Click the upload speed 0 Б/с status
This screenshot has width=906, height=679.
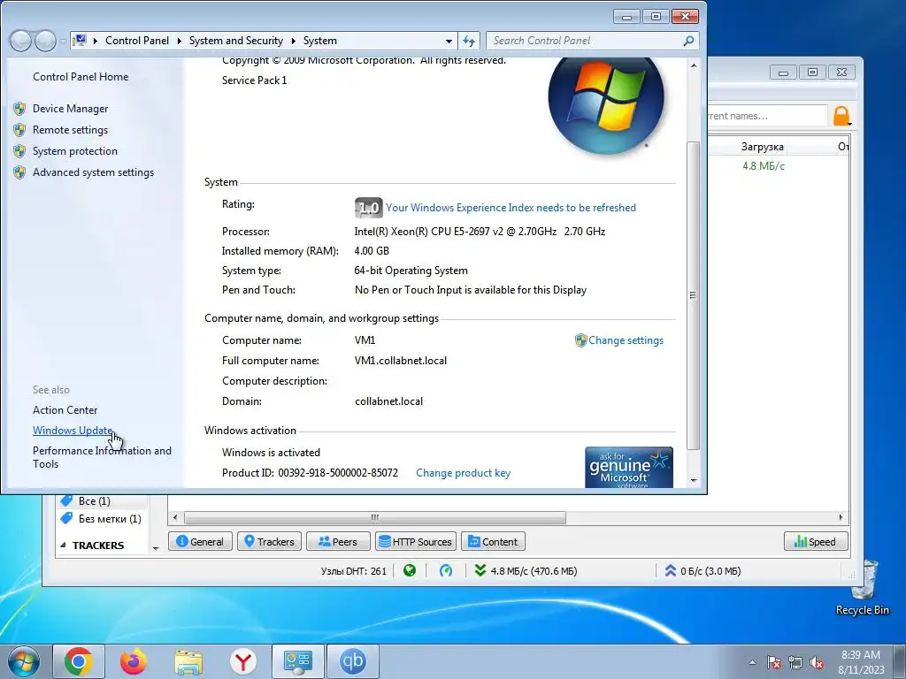pyautogui.click(x=703, y=571)
